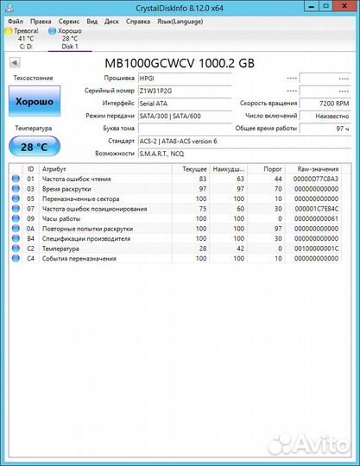Click the Наихудш... column header

pyautogui.click(x=228, y=169)
